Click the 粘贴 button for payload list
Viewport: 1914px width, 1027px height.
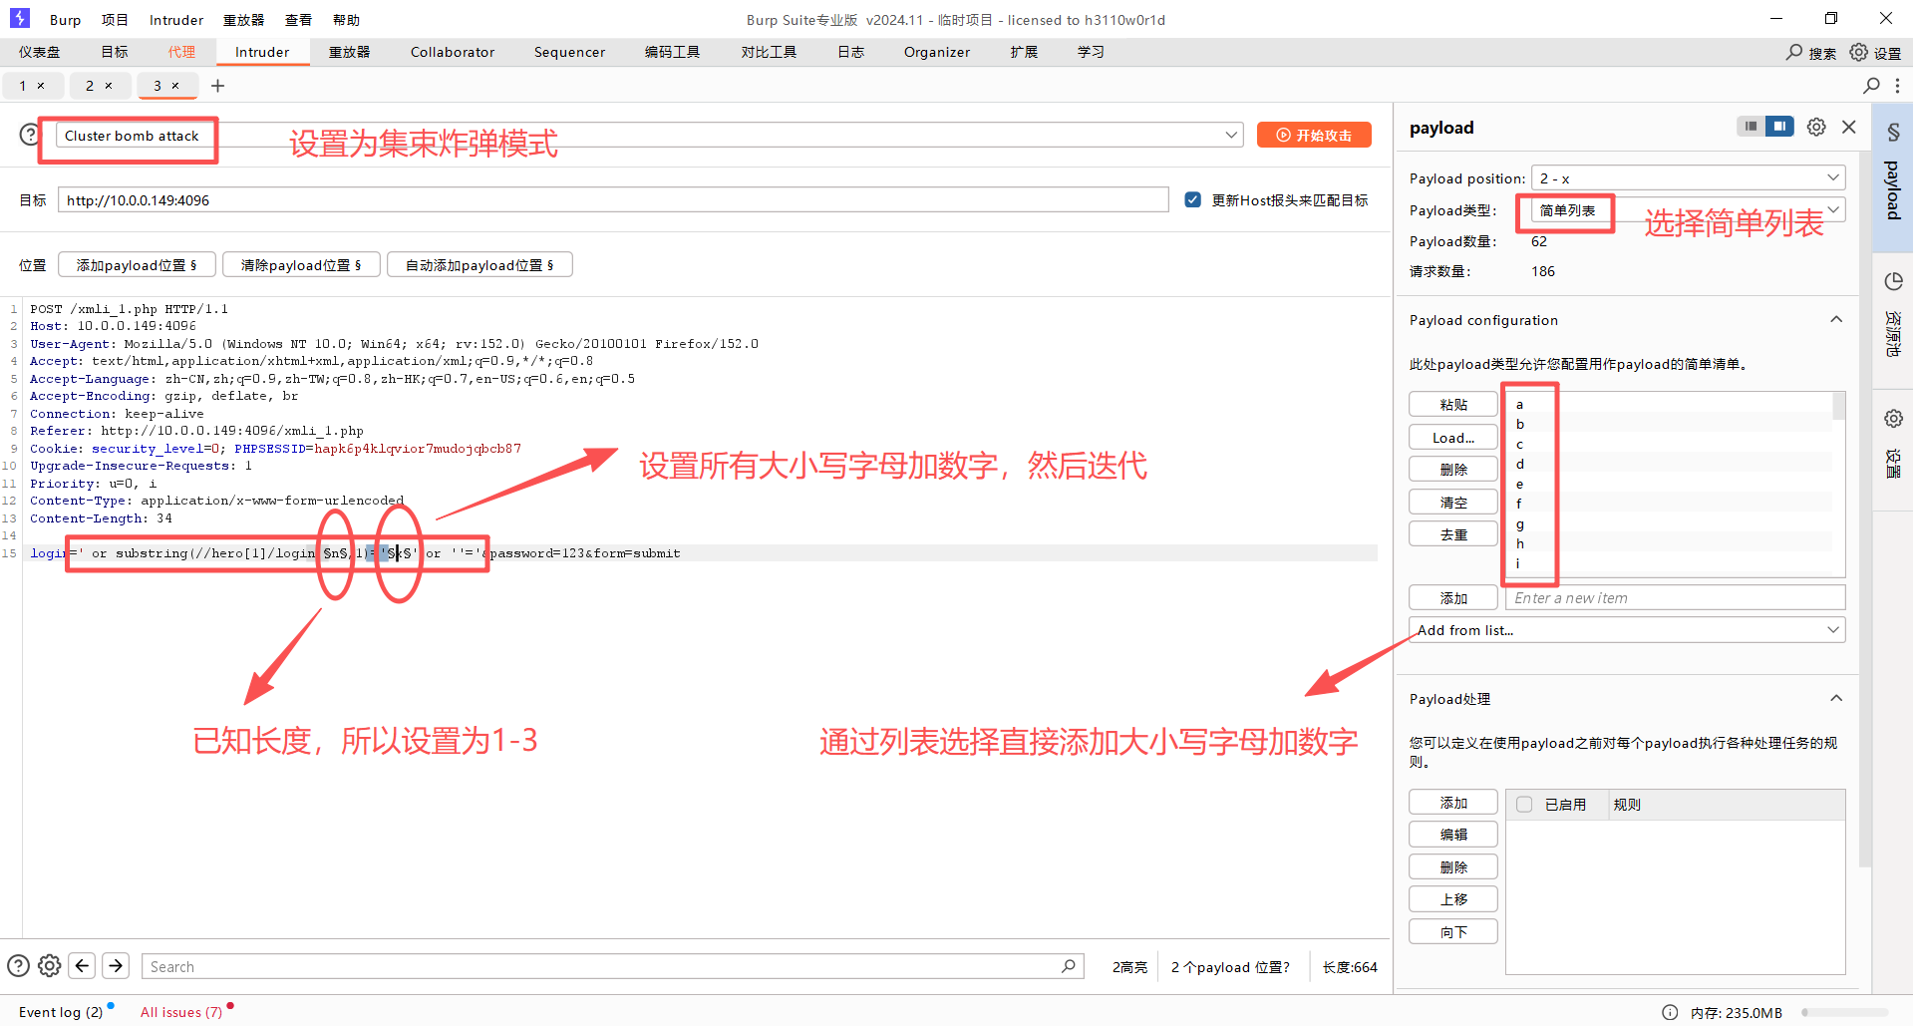[x=1453, y=404]
